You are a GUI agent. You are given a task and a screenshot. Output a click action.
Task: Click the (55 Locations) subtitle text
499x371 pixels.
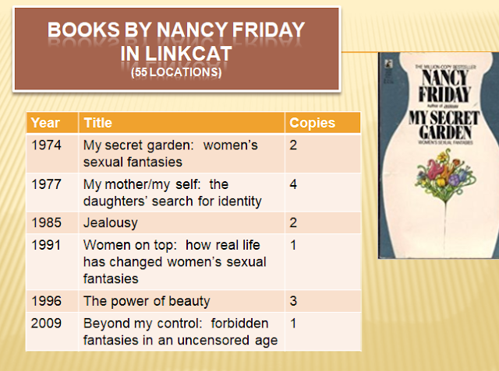point(176,72)
